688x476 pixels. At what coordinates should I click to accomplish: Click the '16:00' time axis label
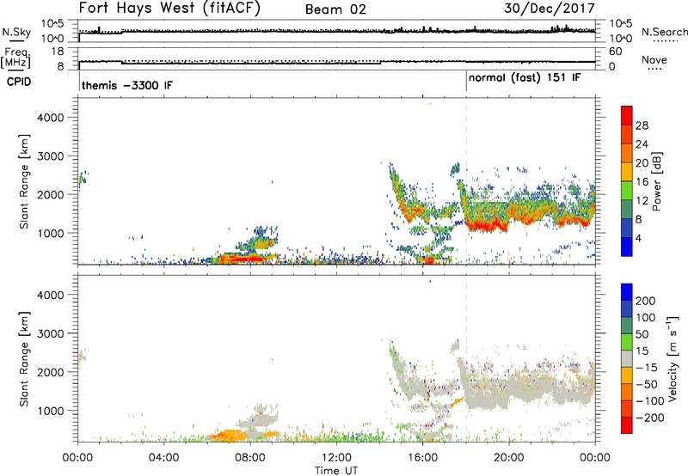(x=422, y=458)
